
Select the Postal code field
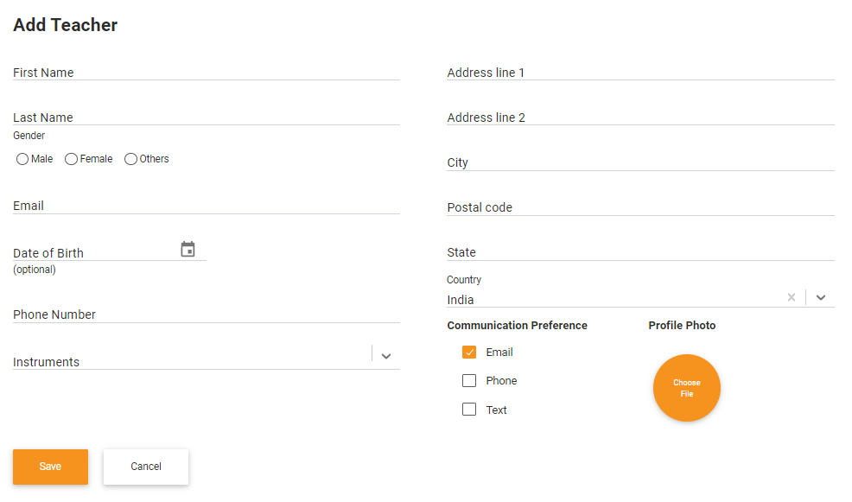(x=640, y=207)
